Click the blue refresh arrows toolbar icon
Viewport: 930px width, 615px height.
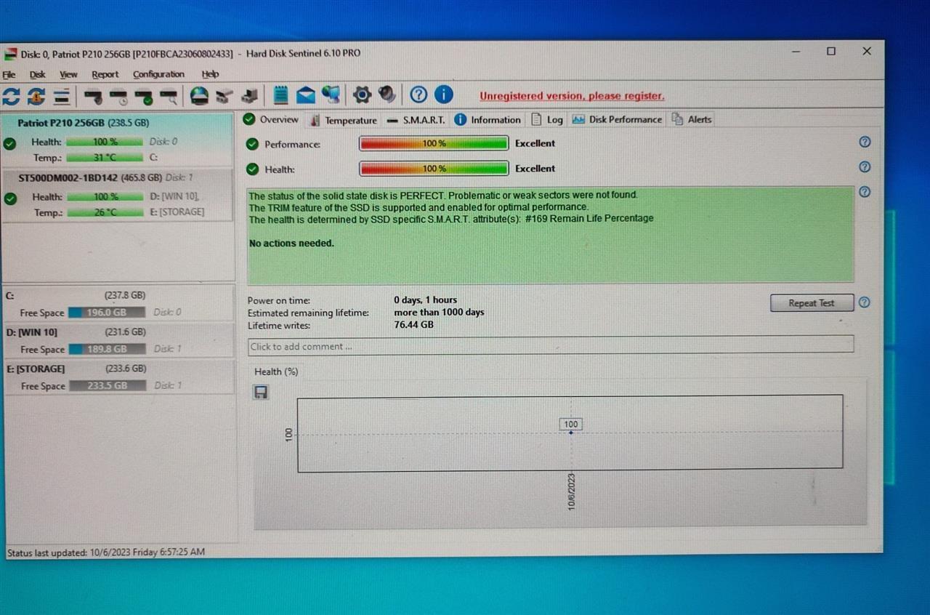[x=11, y=95]
